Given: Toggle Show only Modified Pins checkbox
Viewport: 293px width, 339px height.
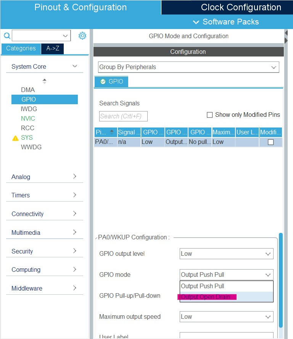Looking at the screenshot, I should click(x=209, y=115).
